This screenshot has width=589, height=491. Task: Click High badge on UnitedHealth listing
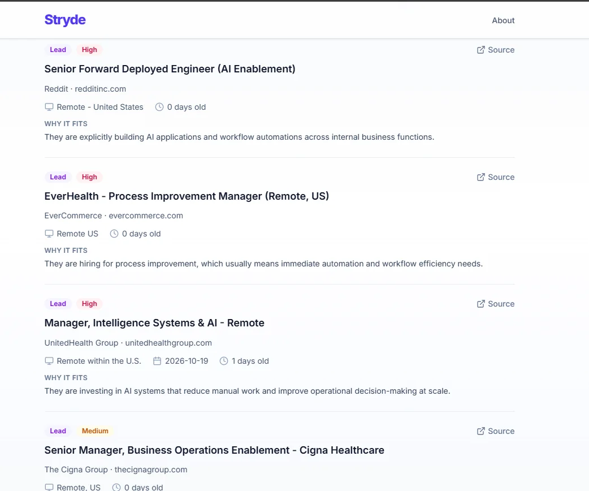pyautogui.click(x=89, y=304)
